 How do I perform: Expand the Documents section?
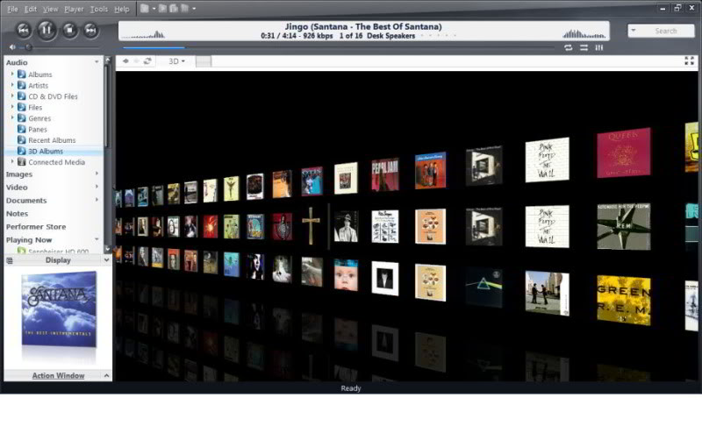(x=97, y=200)
